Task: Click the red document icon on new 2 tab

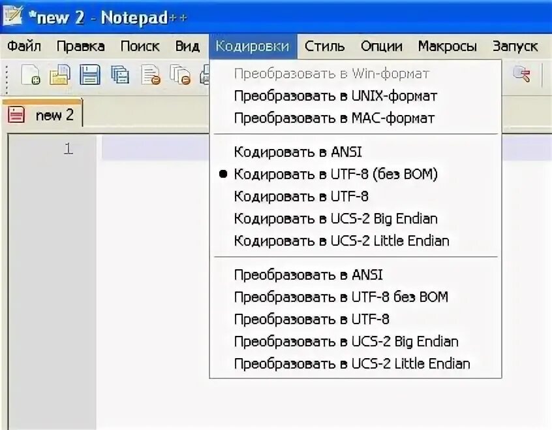Action: click(16, 115)
